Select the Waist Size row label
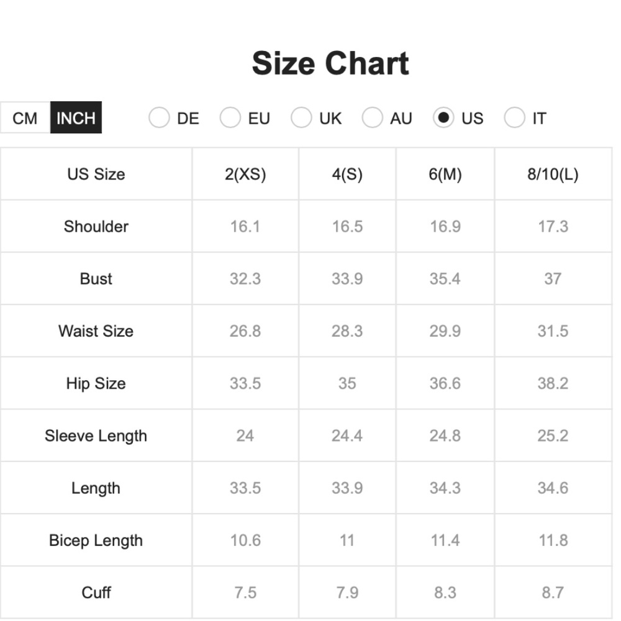Viewport: 621px width, 621px height. (96, 331)
